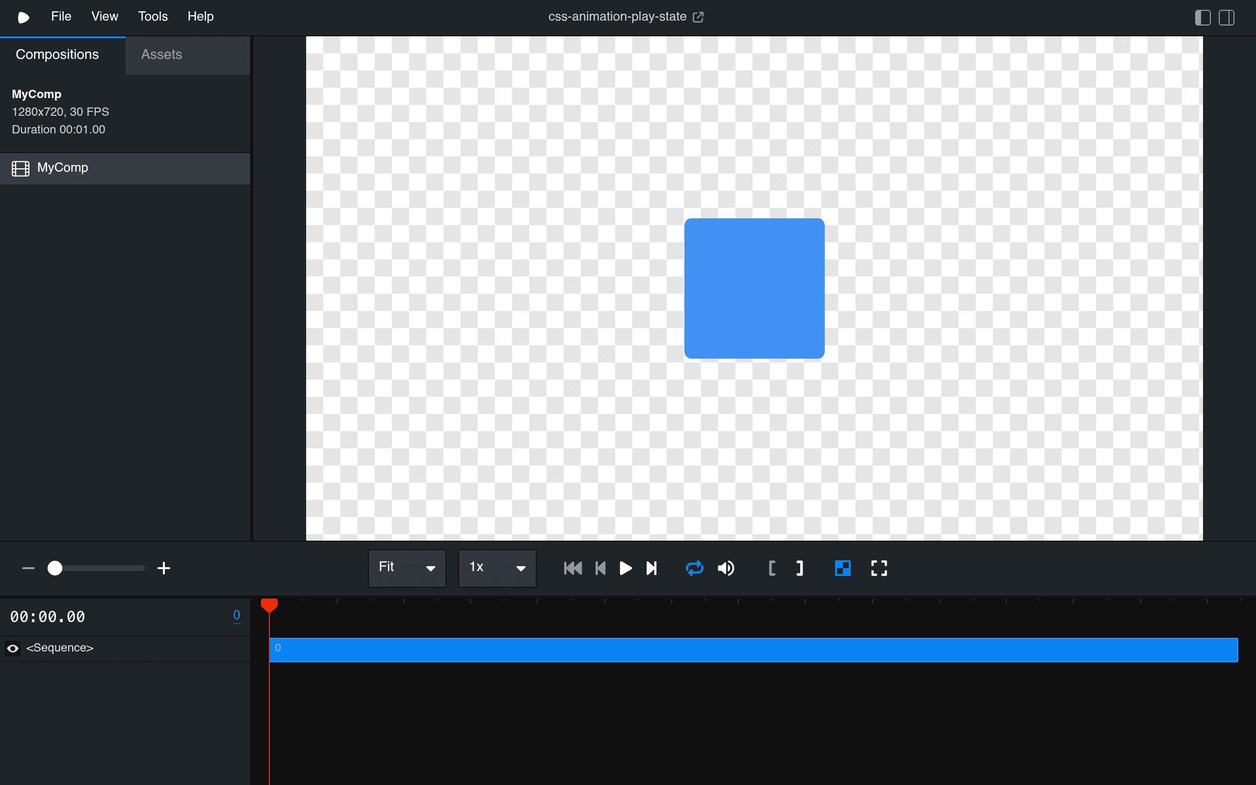The image size is (1256, 785).
Task: Open the View menu
Action: (x=105, y=17)
